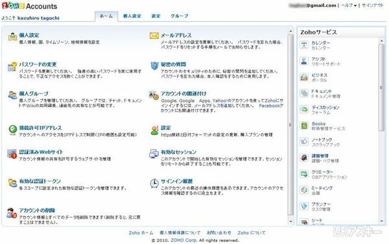
Task: Click main panel scrollbar down arrow
Action: pyautogui.click(x=290, y=221)
